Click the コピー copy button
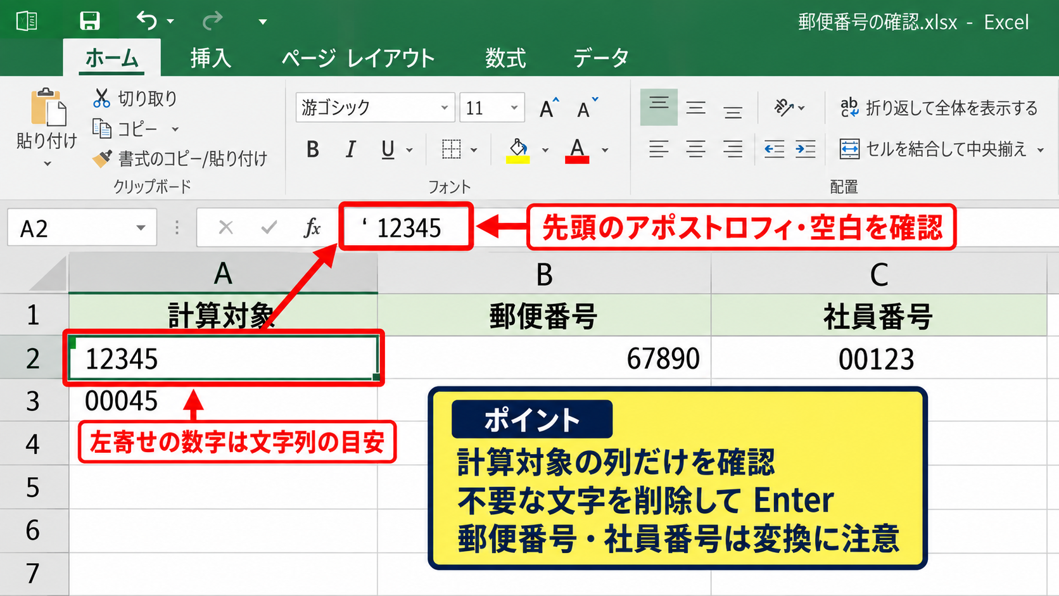 (125, 129)
